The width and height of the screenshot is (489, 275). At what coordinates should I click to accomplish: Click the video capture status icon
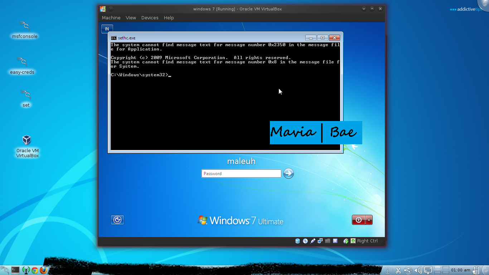(x=335, y=241)
